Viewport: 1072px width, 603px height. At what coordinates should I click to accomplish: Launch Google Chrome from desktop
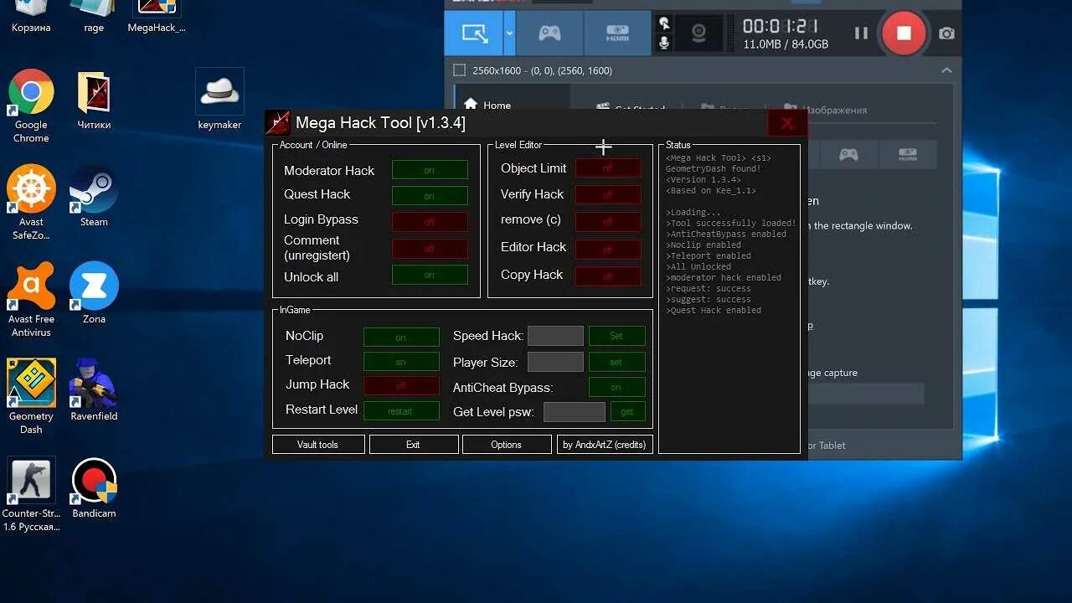31,106
